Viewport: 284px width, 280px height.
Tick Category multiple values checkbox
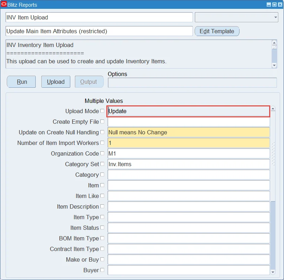[x=102, y=174]
